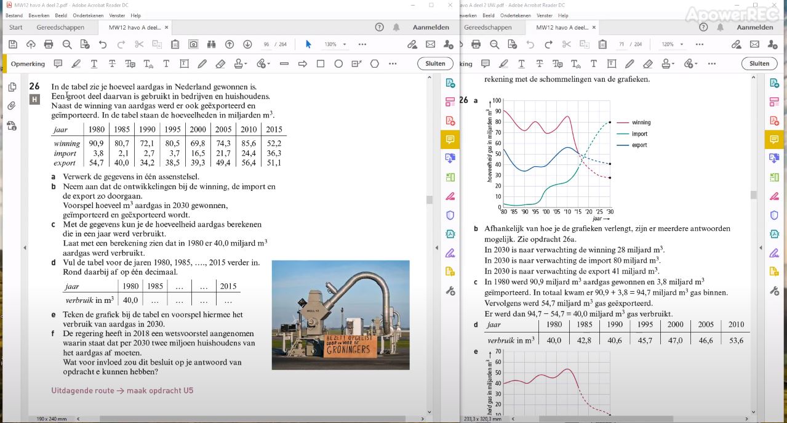Click the cloud upload icon in left window
This screenshot has height=423, width=787.
click(x=31, y=44)
